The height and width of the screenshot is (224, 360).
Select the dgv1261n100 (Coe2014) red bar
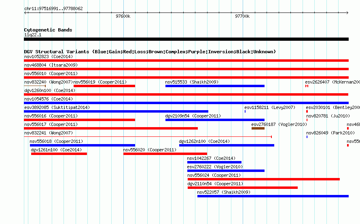coord(59,154)
